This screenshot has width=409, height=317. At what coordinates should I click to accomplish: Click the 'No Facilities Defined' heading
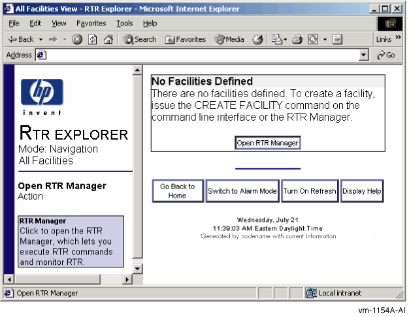[202, 81]
